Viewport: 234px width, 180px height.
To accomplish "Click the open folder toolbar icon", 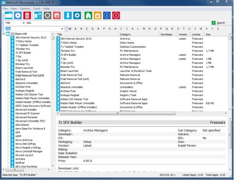I will [9, 15].
